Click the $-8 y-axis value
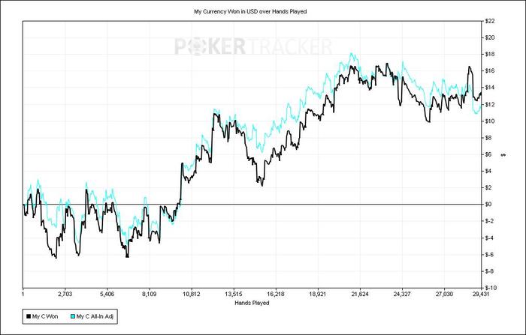Viewport: 526px width, 335px height. pyautogui.click(x=489, y=271)
